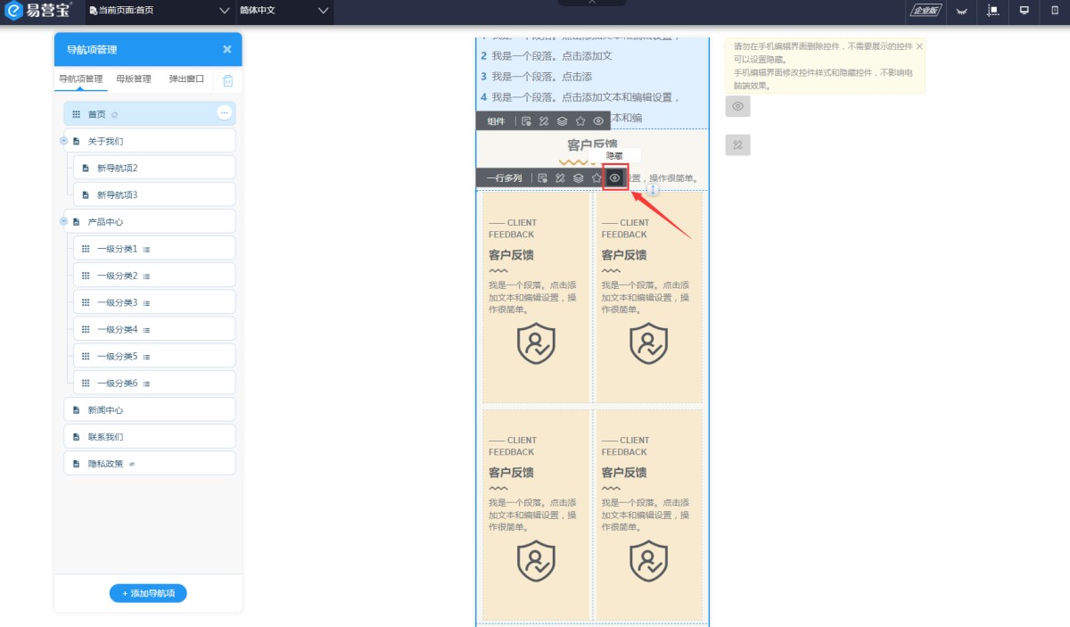The image size is (1070, 627).
Task: Select the 隐私政策 navigation item
Action: tap(150, 464)
